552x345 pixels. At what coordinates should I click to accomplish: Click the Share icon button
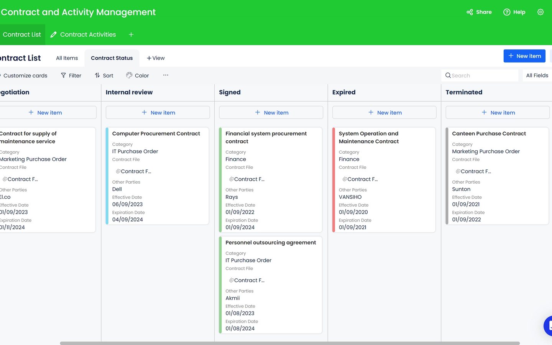[x=470, y=12]
